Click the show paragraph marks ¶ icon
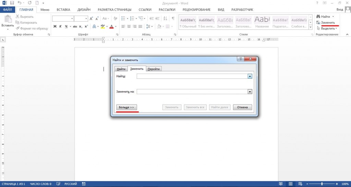The width and height of the screenshot is (351, 187). pos(173,18)
